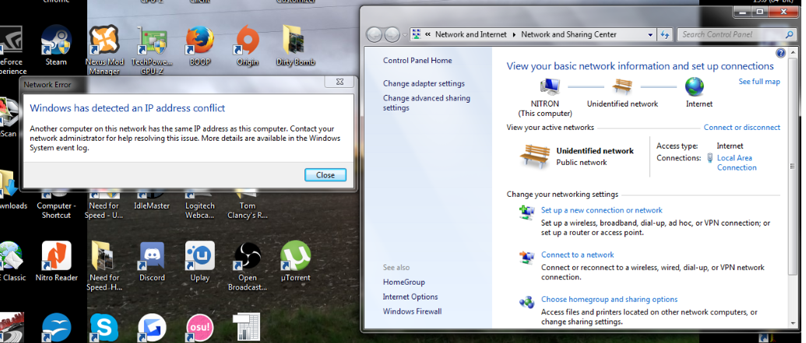Click the search magnifier icon in Control Panel
This screenshot has width=806, height=343.
click(790, 34)
